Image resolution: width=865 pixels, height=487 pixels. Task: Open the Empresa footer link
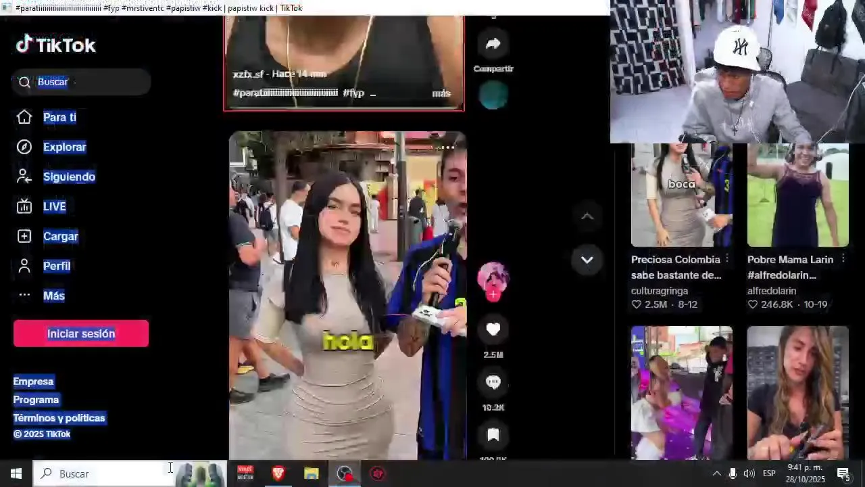point(33,381)
